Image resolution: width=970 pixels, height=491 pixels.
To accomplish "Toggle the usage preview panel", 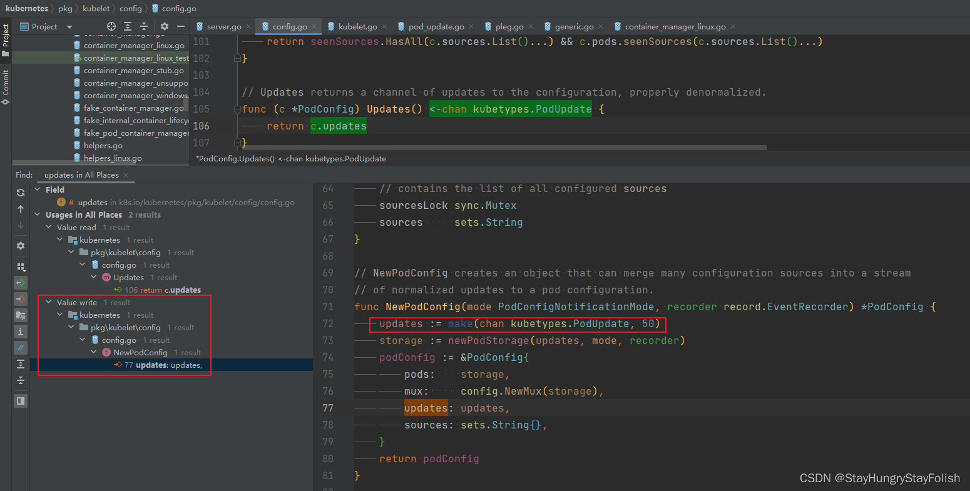I will pyautogui.click(x=21, y=400).
